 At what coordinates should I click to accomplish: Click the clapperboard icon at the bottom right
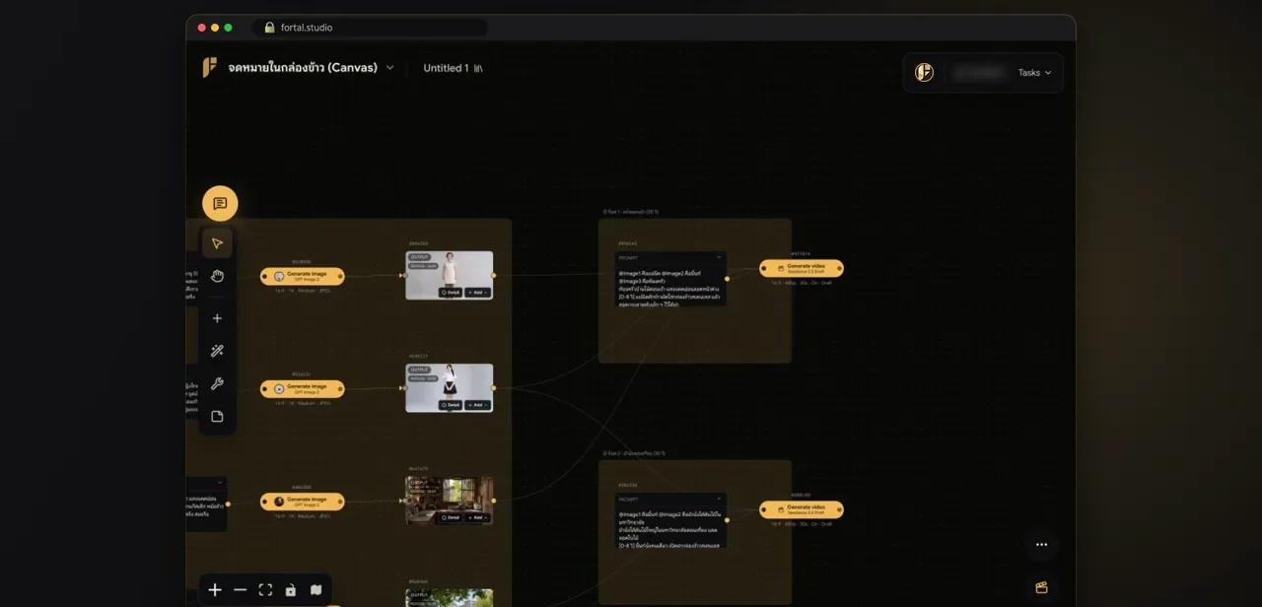point(1041,587)
